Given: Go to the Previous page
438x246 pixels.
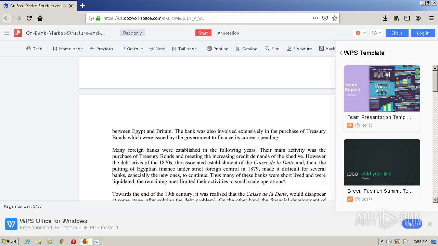Looking at the screenshot, I should pyautogui.click(x=102, y=49).
